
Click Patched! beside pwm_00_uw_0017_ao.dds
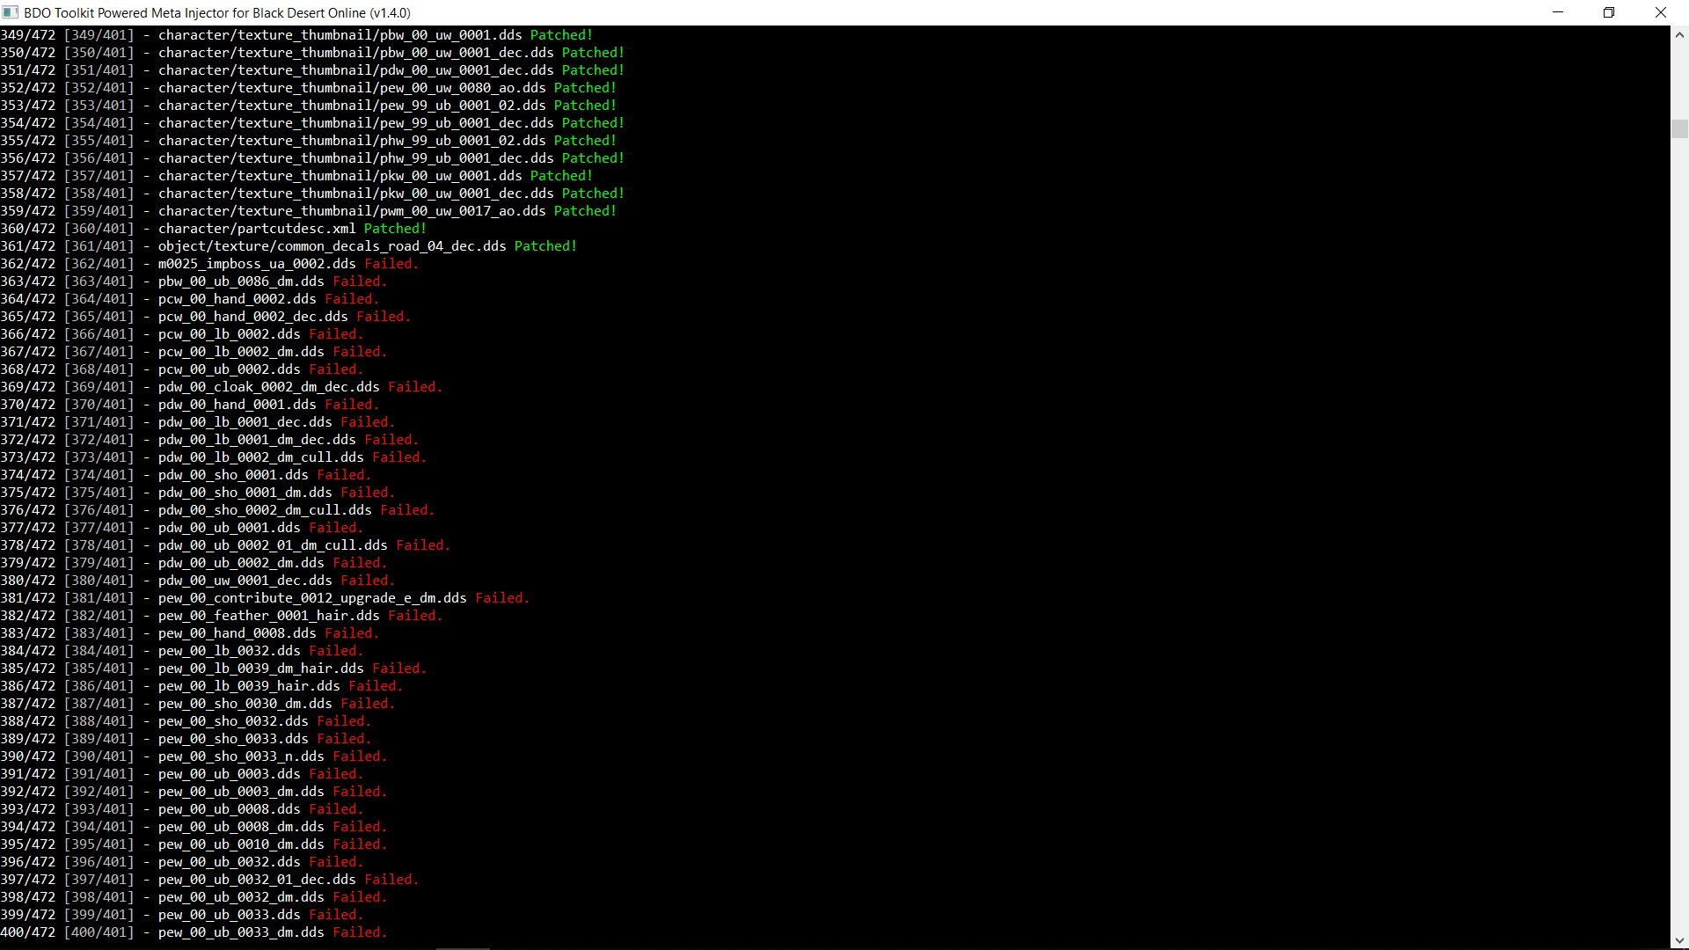pos(585,211)
